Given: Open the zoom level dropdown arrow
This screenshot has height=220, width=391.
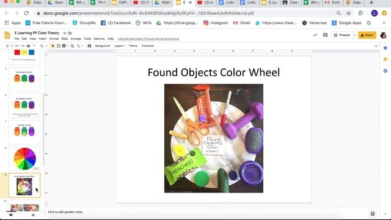Looking at the screenshot, I should coord(46,46).
